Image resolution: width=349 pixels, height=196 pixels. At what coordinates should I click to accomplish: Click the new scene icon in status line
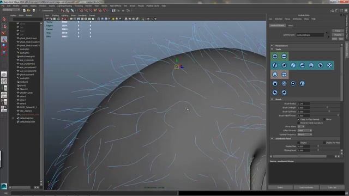(24, 10)
